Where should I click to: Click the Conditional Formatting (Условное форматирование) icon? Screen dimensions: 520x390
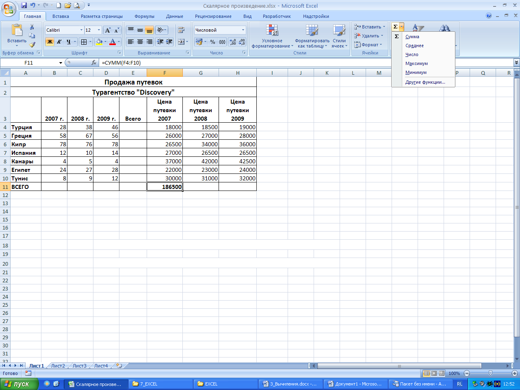tap(272, 30)
